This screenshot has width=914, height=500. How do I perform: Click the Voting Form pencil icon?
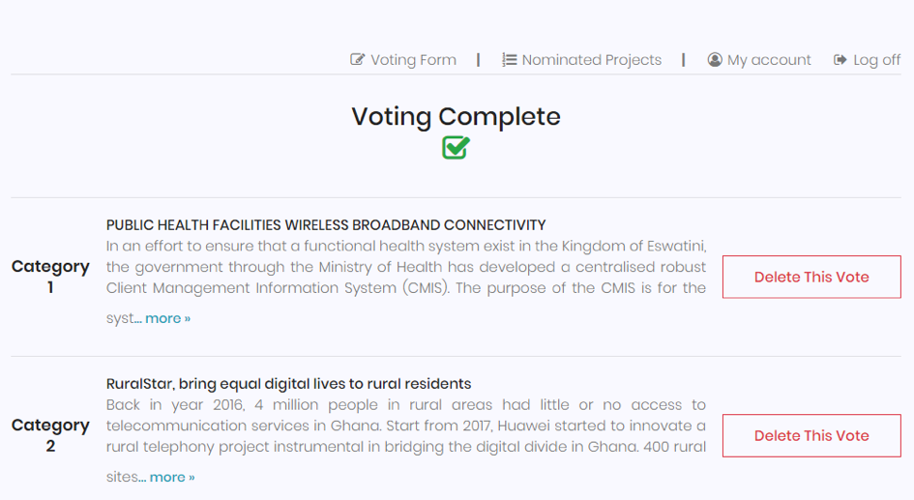[358, 60]
